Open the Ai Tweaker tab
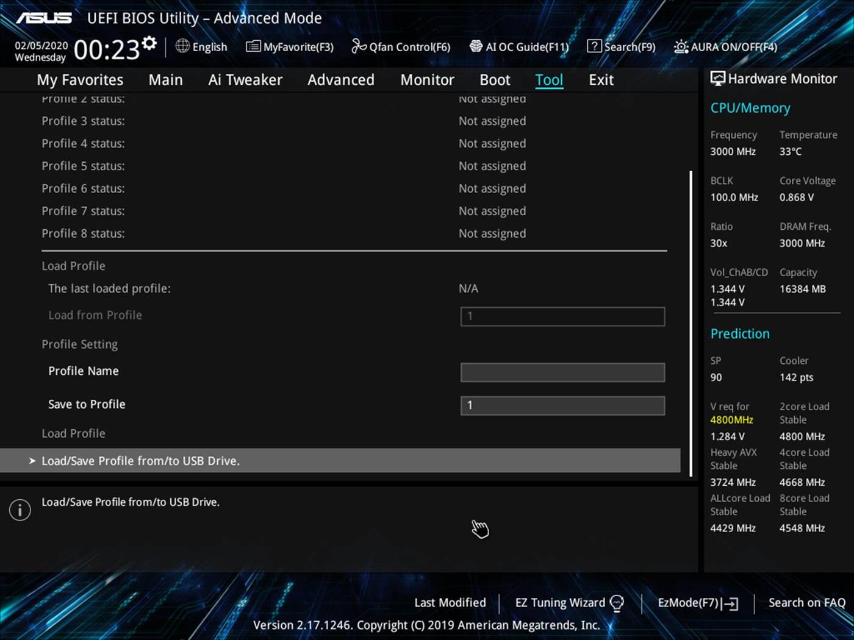 [x=245, y=79]
